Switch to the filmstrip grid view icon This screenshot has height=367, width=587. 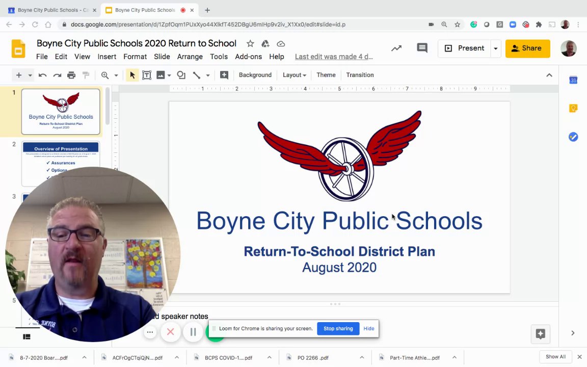point(26,336)
